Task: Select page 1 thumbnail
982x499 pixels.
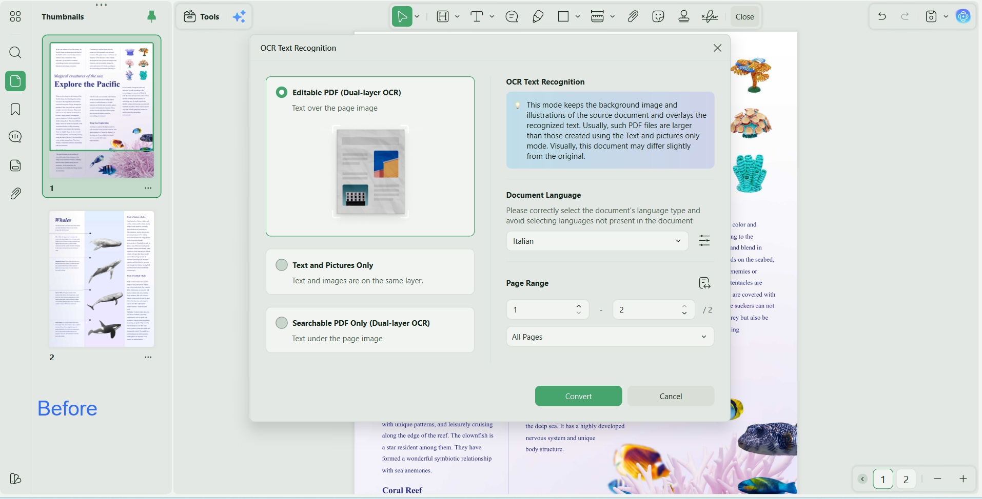Action: (102, 110)
